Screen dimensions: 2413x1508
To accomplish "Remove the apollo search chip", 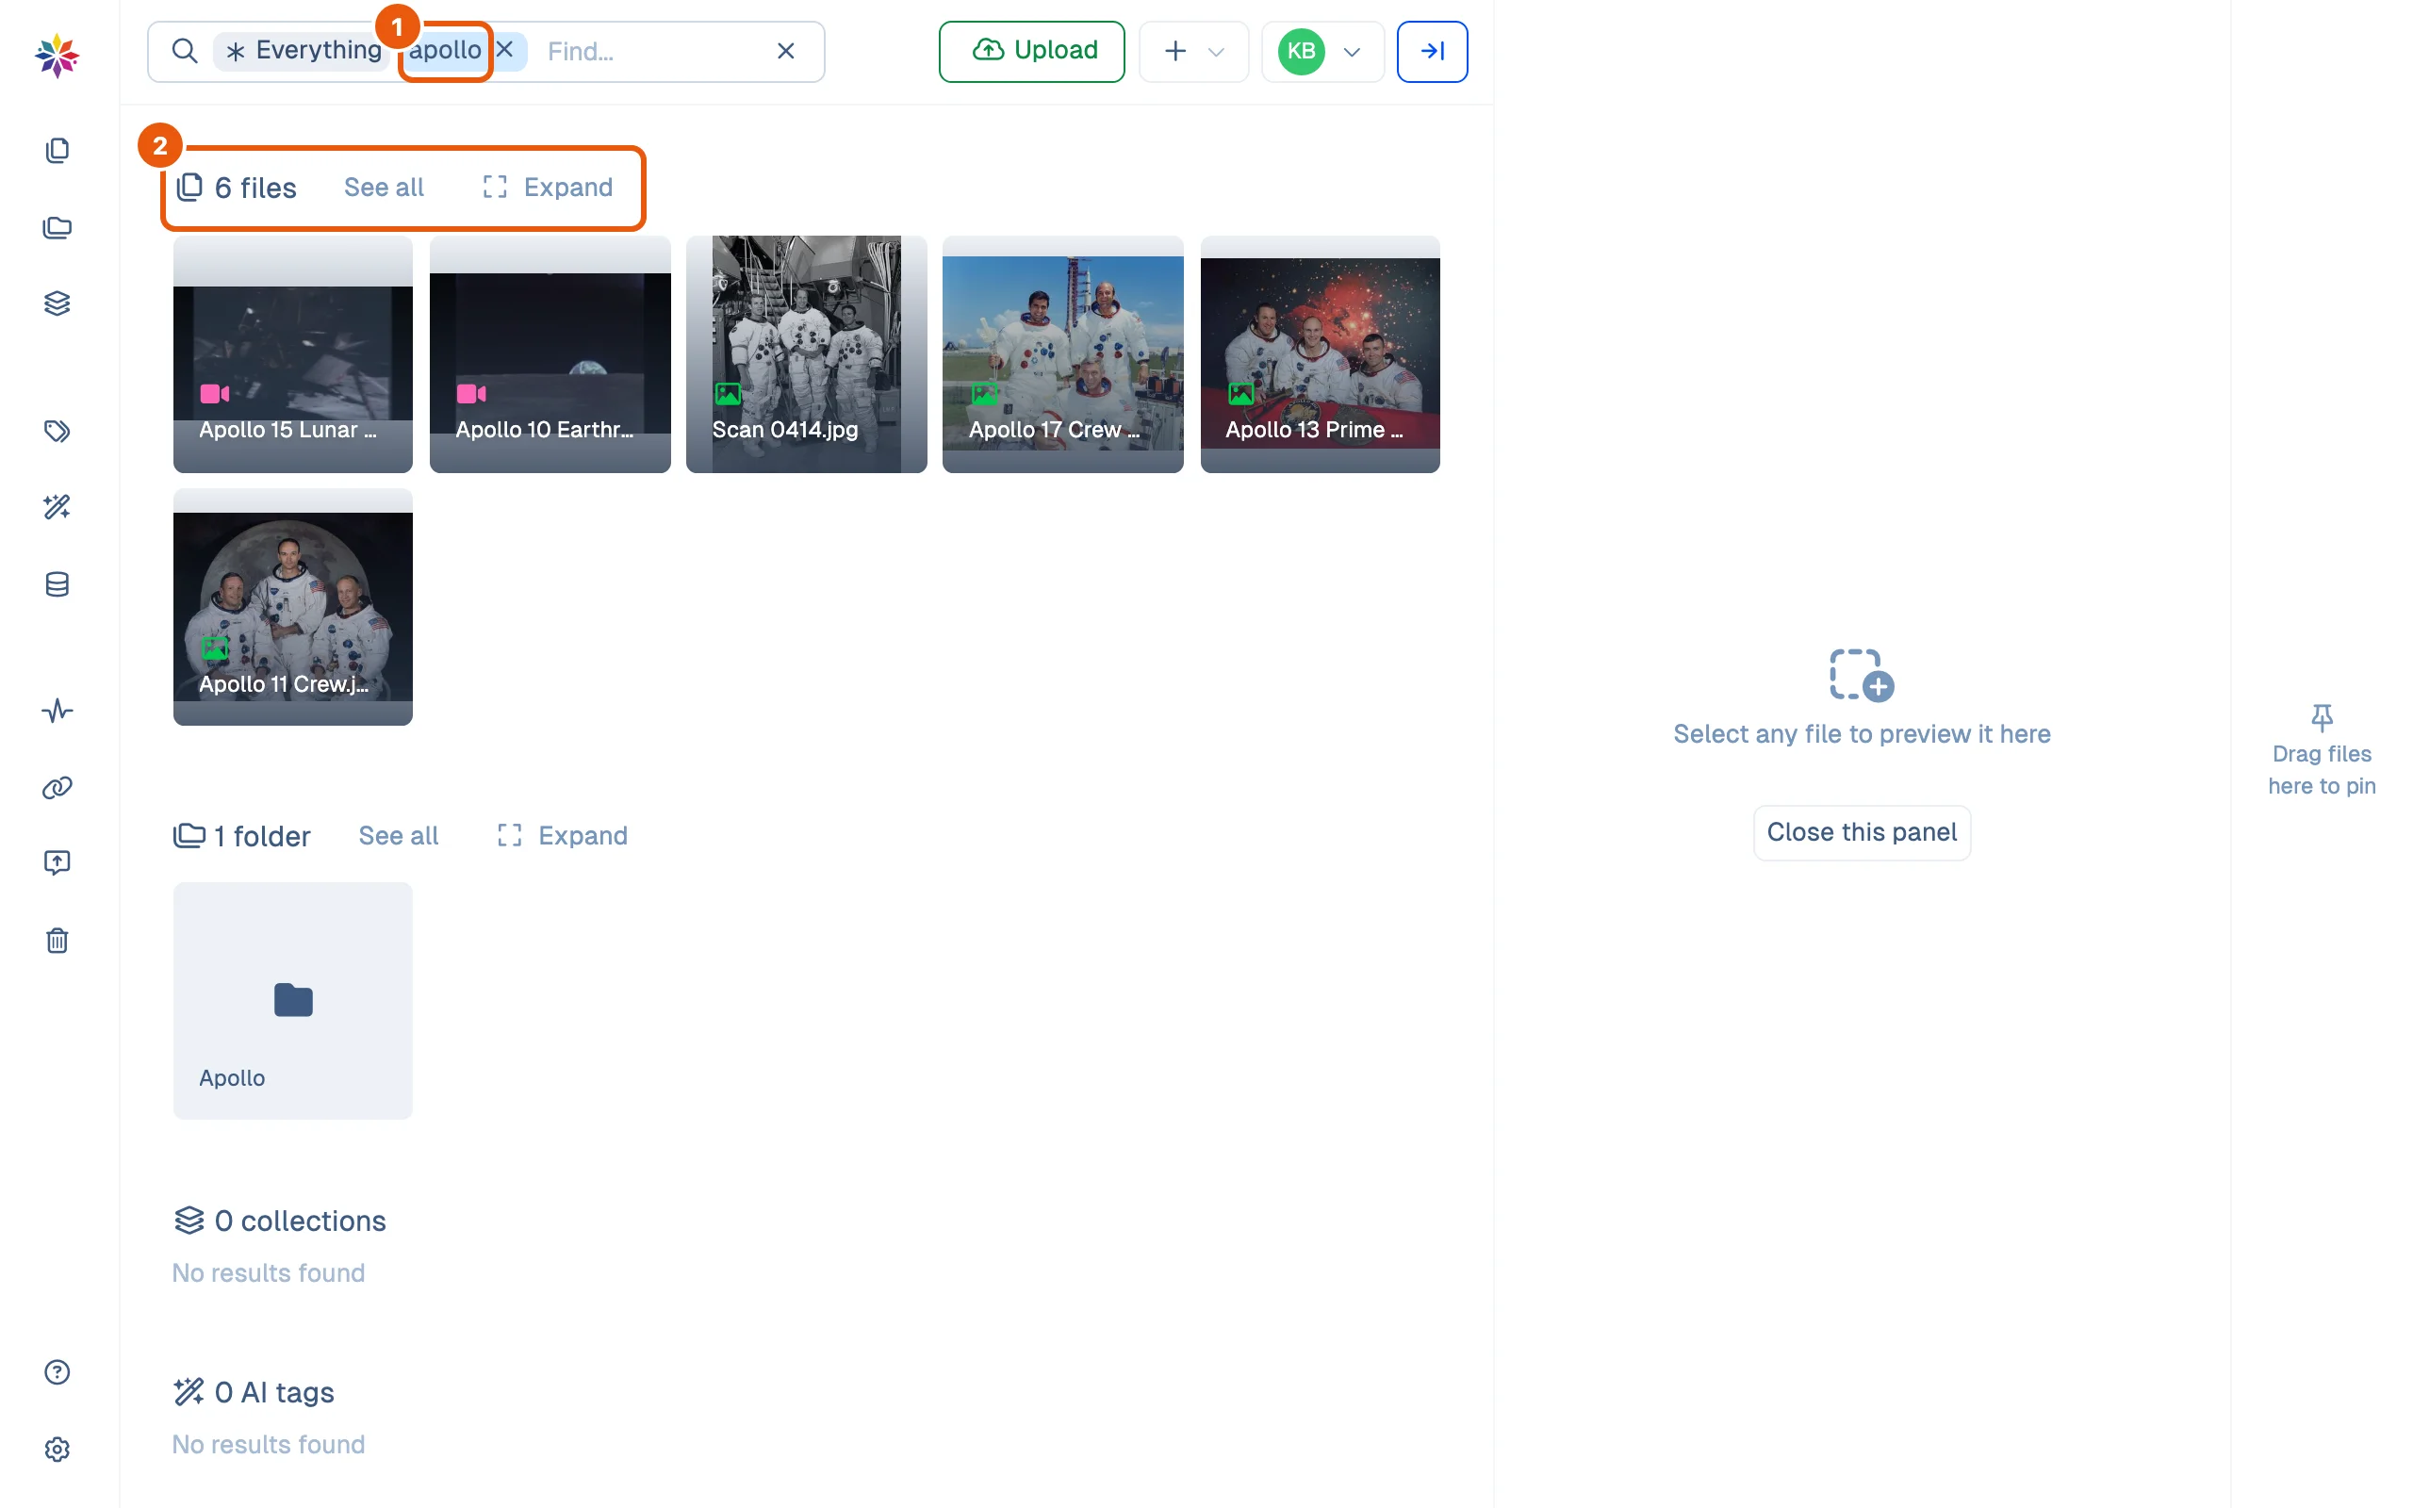I will [505, 50].
